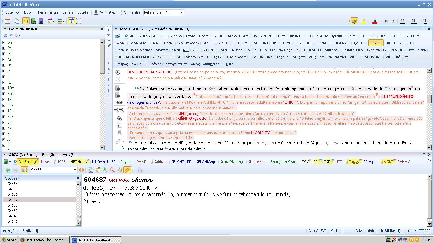The image size is (434, 244).
Task: Switch to the ACF2007 Bible tab
Action: pyautogui.click(x=160, y=36)
